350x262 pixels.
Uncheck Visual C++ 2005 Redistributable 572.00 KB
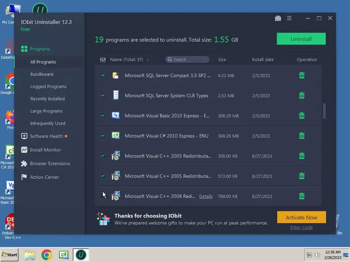tap(103, 176)
